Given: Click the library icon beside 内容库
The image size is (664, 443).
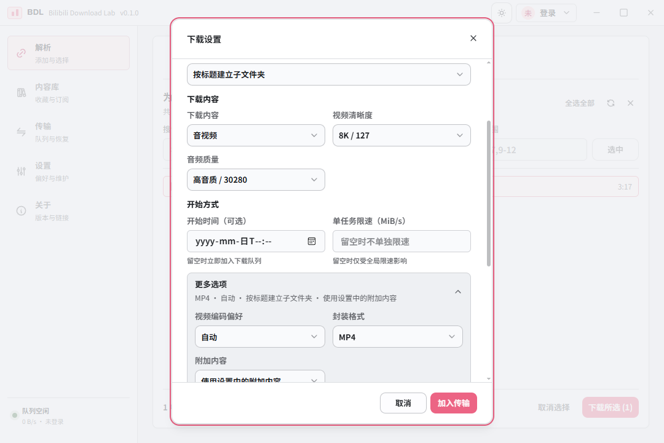Looking at the screenshot, I should [21, 93].
